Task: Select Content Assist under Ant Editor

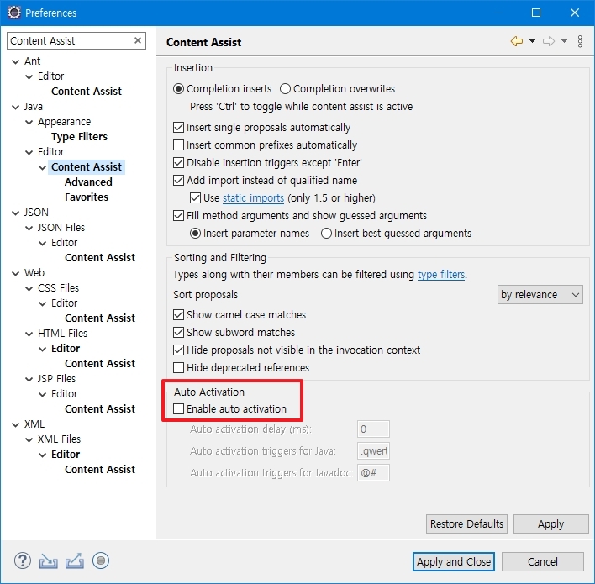Action: (x=87, y=92)
